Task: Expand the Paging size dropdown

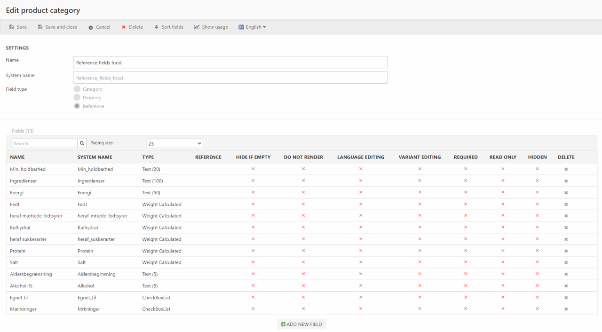Action: (x=174, y=143)
